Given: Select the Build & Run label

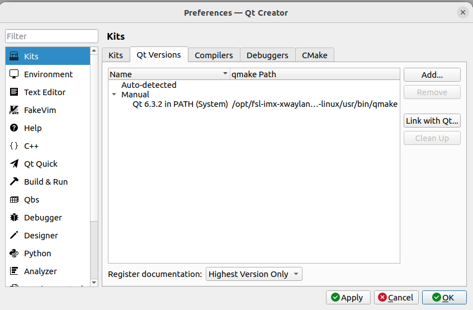Looking at the screenshot, I should 46,182.
